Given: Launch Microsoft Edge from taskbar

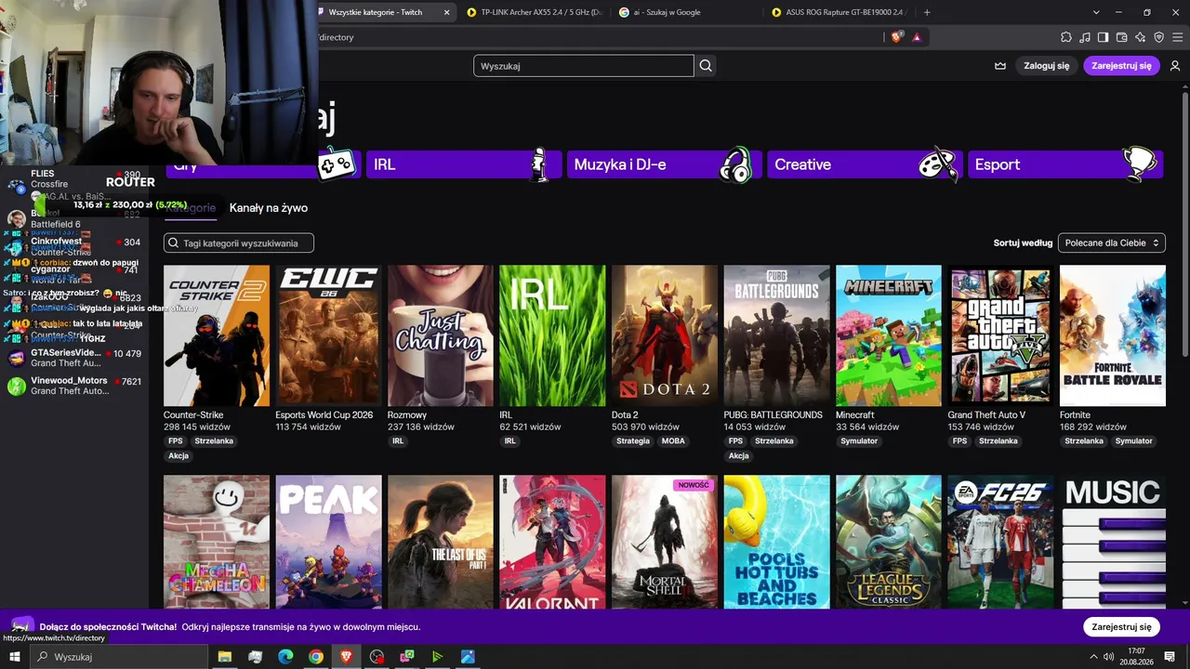Looking at the screenshot, I should click(285, 657).
